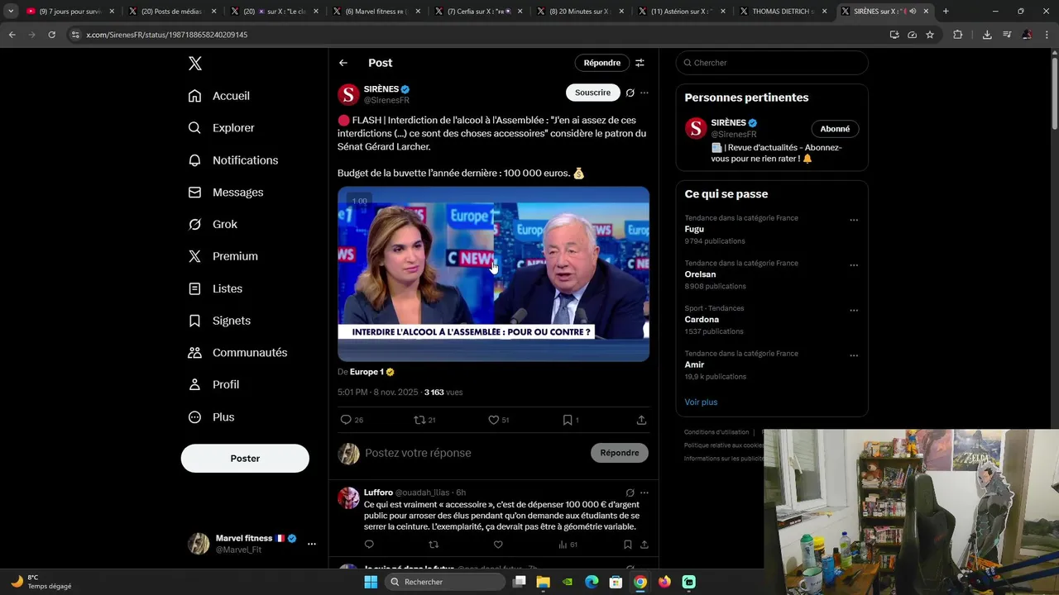The height and width of the screenshot is (595, 1059).
Task: View analytics on Lufforo's comment
Action: (x=568, y=545)
